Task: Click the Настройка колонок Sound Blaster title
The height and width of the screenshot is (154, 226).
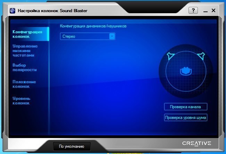Action: point(52,11)
